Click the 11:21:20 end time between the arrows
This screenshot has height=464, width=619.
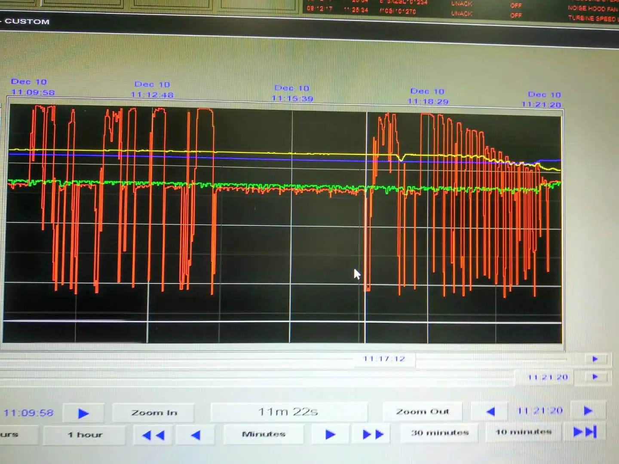(x=540, y=411)
